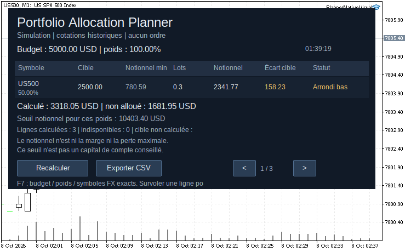Click the Lots column header
The height and width of the screenshot is (252, 411).
(x=179, y=68)
